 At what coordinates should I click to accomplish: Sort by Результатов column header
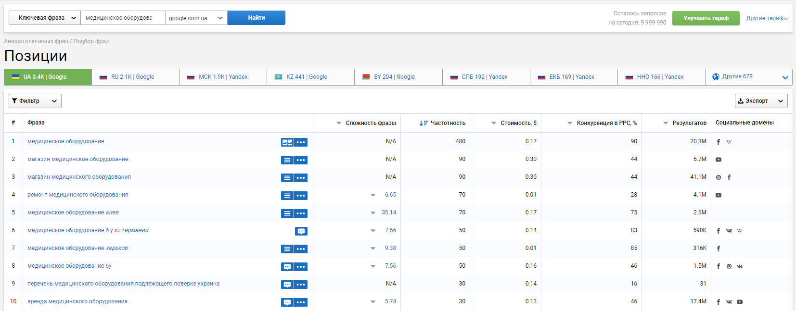click(685, 123)
